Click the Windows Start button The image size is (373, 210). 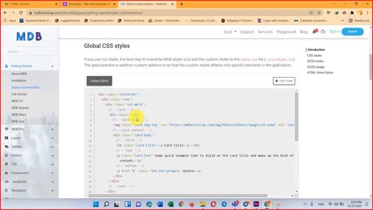(x=96, y=204)
